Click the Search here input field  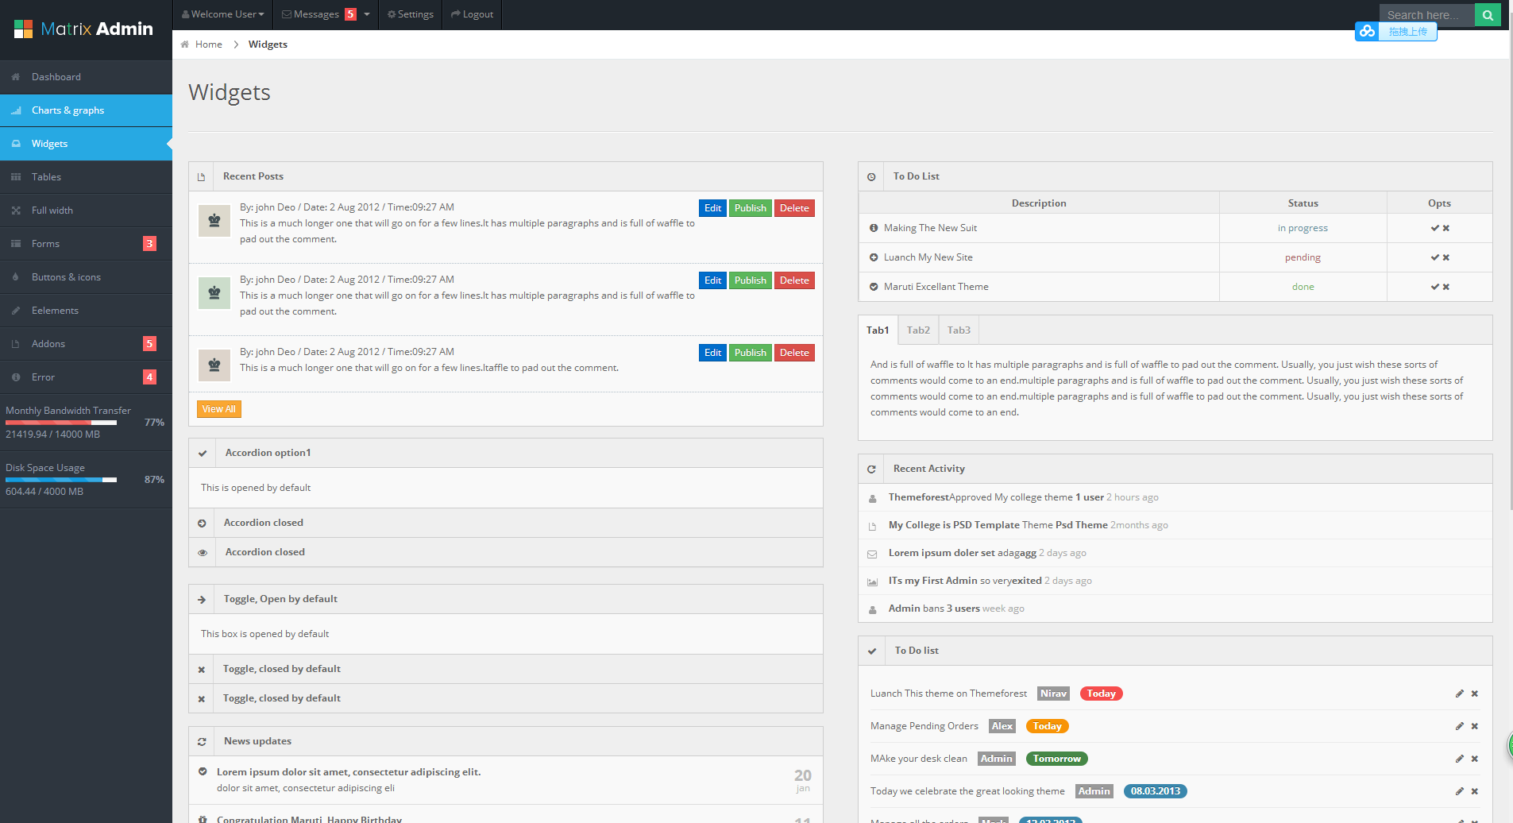click(1426, 15)
